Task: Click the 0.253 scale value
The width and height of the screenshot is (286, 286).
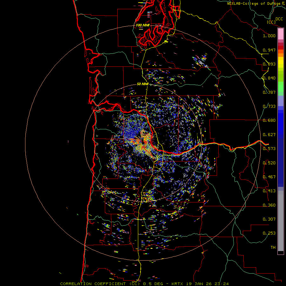Action: coord(269,233)
